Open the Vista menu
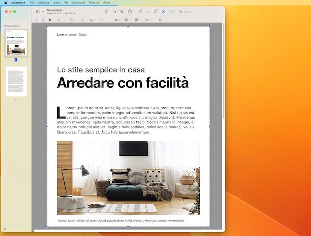 57,3
